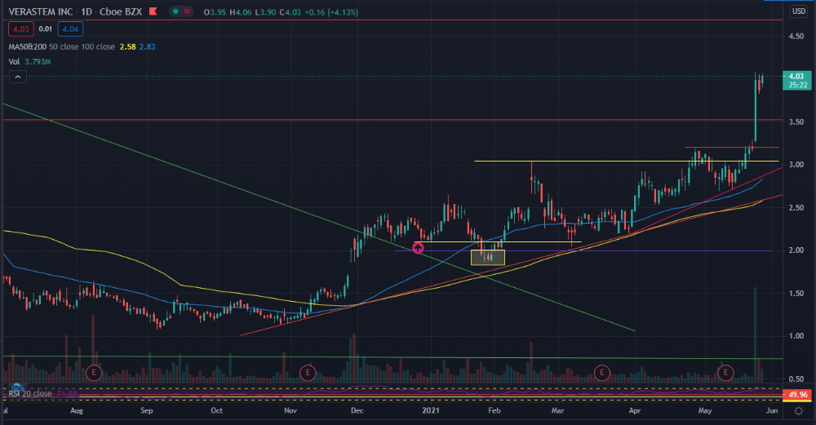
Task: Click the VERASTEM INC symbol name
Action: click(x=41, y=13)
